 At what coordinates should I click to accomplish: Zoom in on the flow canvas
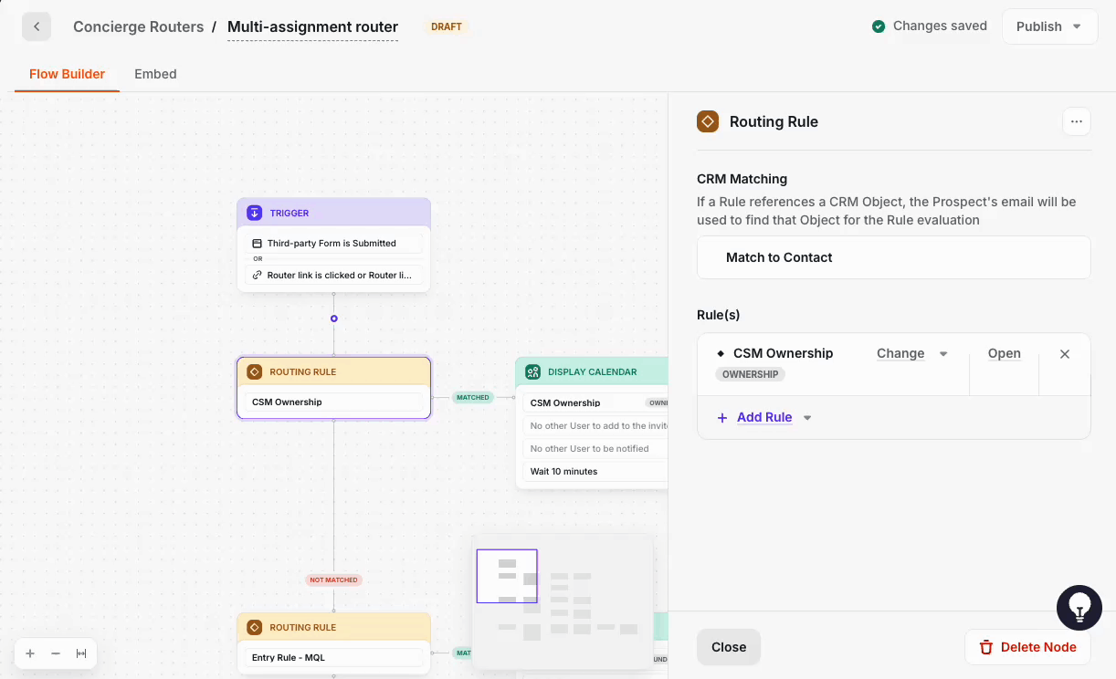(30, 653)
